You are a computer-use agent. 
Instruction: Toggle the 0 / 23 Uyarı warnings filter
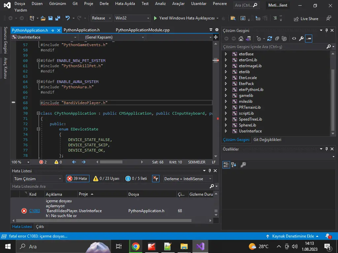(106, 179)
